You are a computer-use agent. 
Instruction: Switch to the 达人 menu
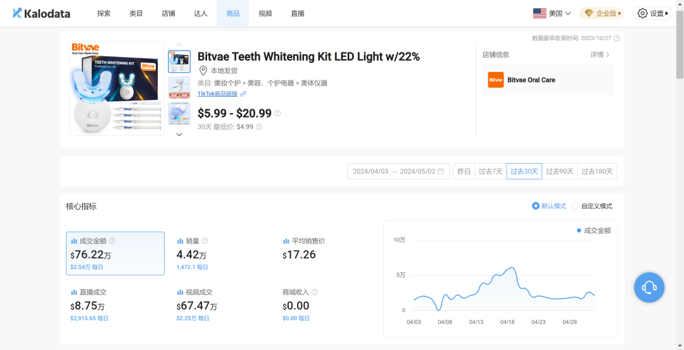tap(201, 13)
